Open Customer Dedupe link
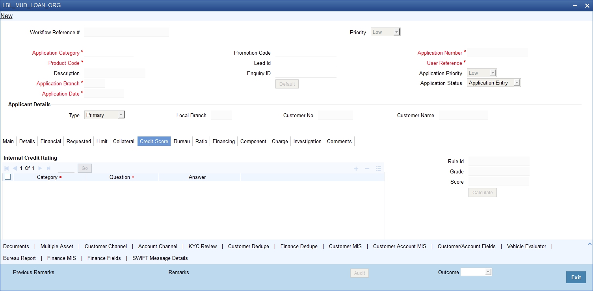 point(249,246)
